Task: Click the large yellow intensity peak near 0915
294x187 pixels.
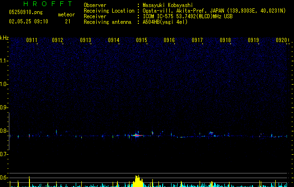Action: pyautogui.click(x=138, y=181)
